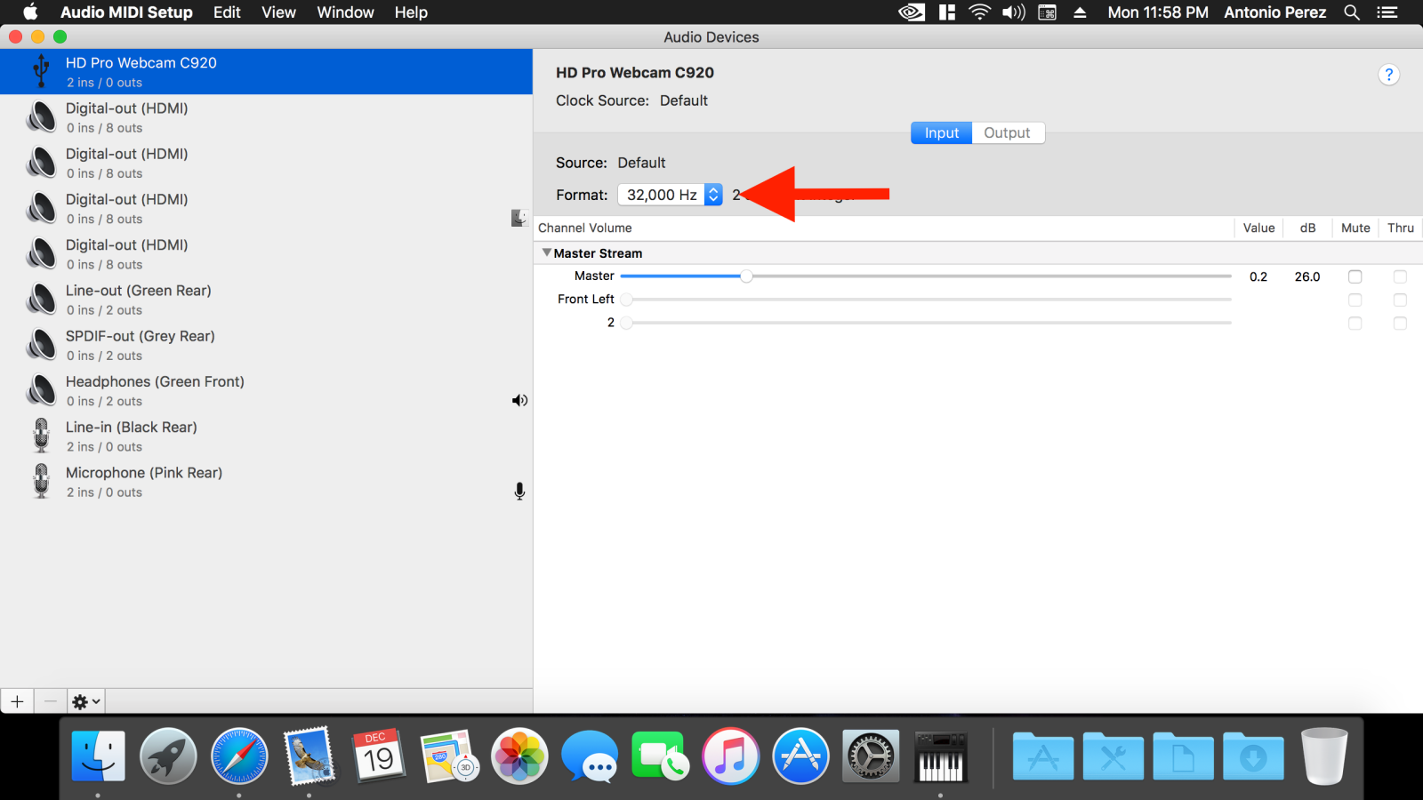
Task: Open the Window menu
Action: coord(345,12)
